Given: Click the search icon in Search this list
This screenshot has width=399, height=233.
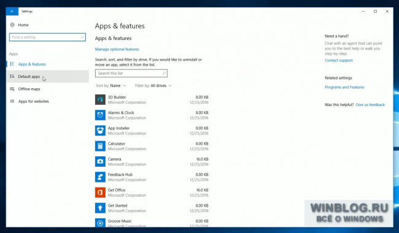Looking at the screenshot, I should pos(164,73).
